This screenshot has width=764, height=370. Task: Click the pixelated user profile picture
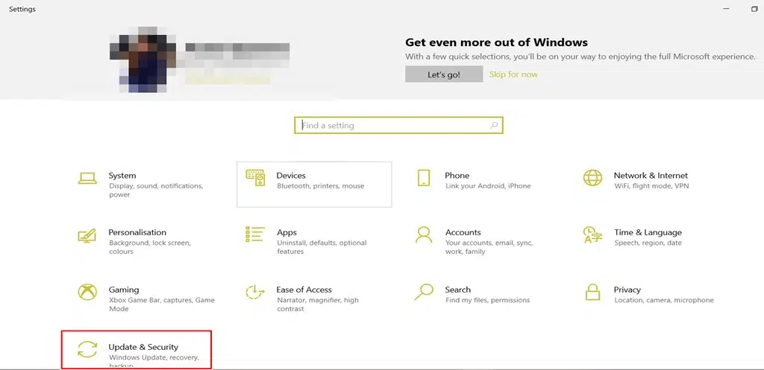pyautogui.click(x=141, y=60)
